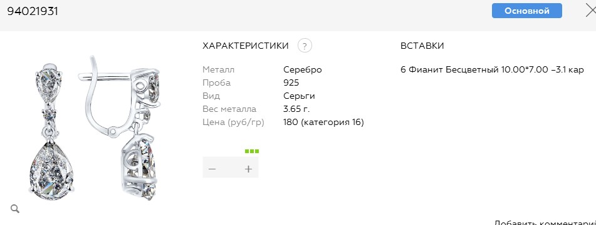Viewport: 596px width, 225px height.
Task: Select the article number 94021931
Action: pyautogui.click(x=33, y=11)
